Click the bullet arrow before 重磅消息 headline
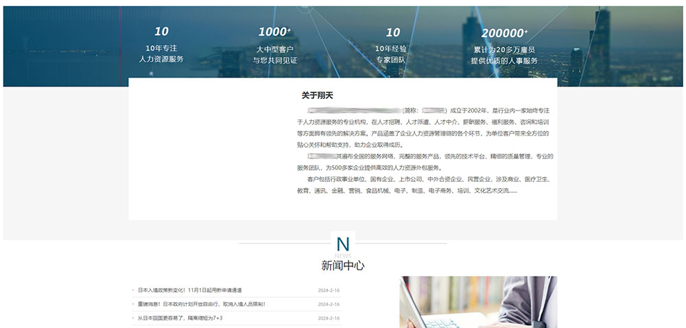The width and height of the screenshot is (686, 328). pyautogui.click(x=133, y=304)
